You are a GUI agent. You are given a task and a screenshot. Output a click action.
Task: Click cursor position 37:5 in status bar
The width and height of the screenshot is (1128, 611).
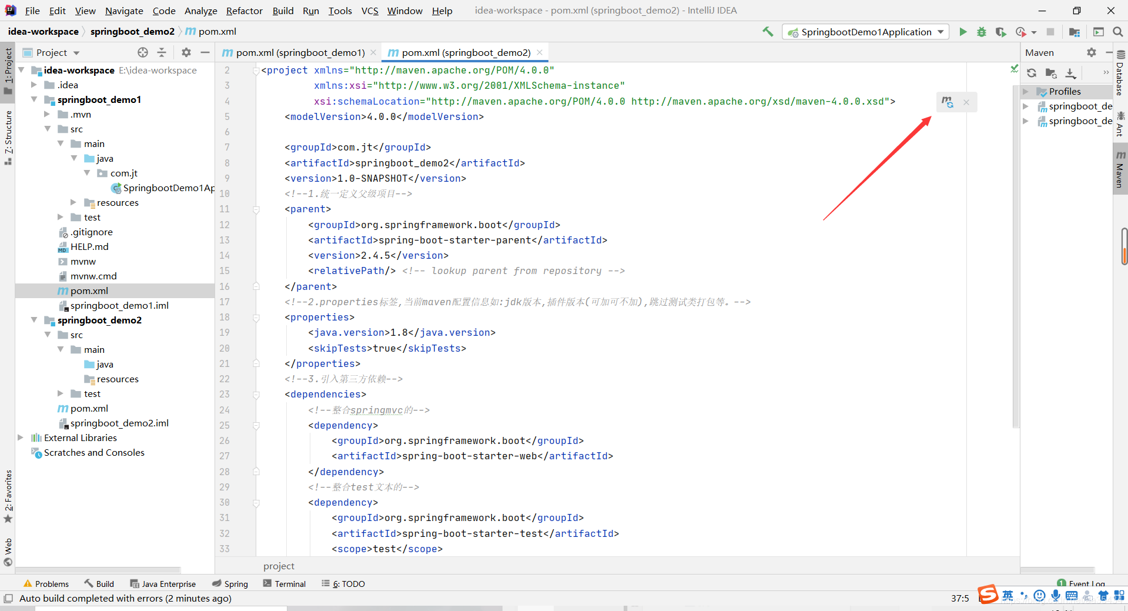(x=960, y=598)
